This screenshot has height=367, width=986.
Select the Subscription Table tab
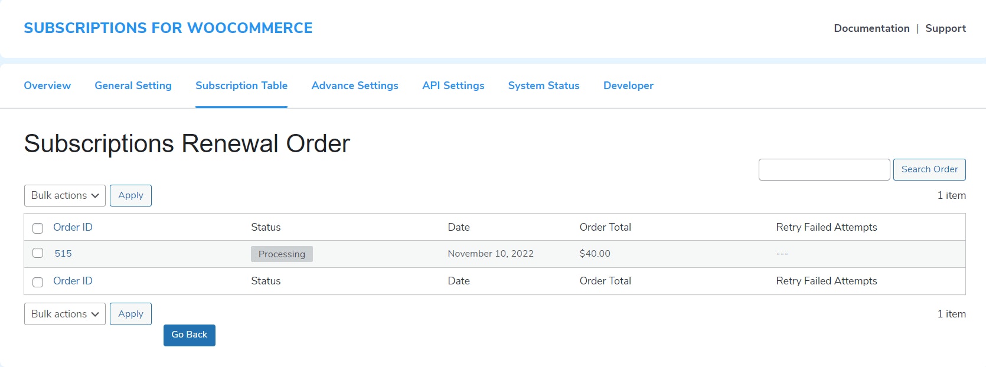coord(241,86)
